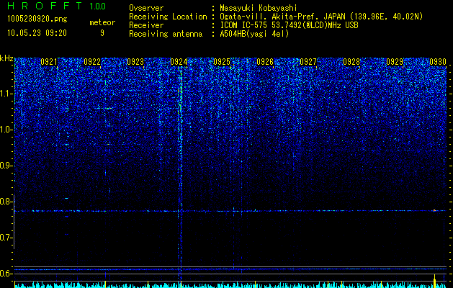Click the 0924 time marker
Screen dimensions: 453x288
pos(179,62)
